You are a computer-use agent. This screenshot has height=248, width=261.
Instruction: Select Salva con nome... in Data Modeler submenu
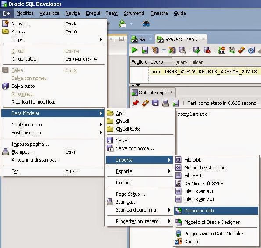tap(140, 148)
